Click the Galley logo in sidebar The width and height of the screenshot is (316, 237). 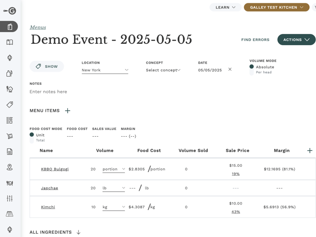(x=9, y=11)
